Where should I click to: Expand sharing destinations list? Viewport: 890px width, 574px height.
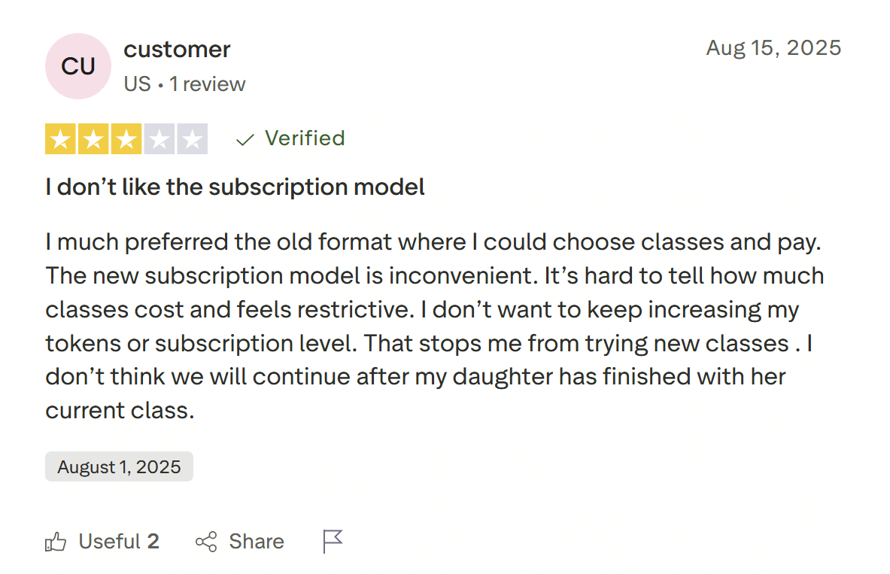[x=239, y=541]
